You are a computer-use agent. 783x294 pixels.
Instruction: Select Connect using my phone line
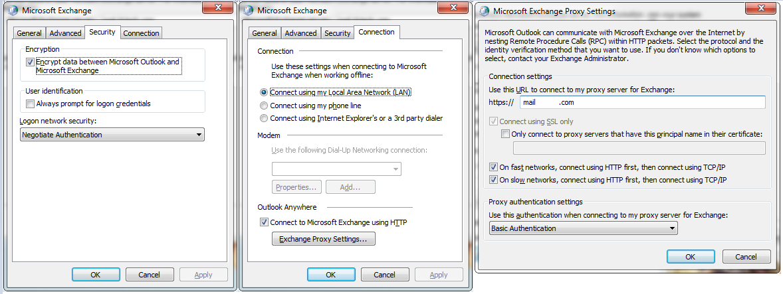coord(264,106)
